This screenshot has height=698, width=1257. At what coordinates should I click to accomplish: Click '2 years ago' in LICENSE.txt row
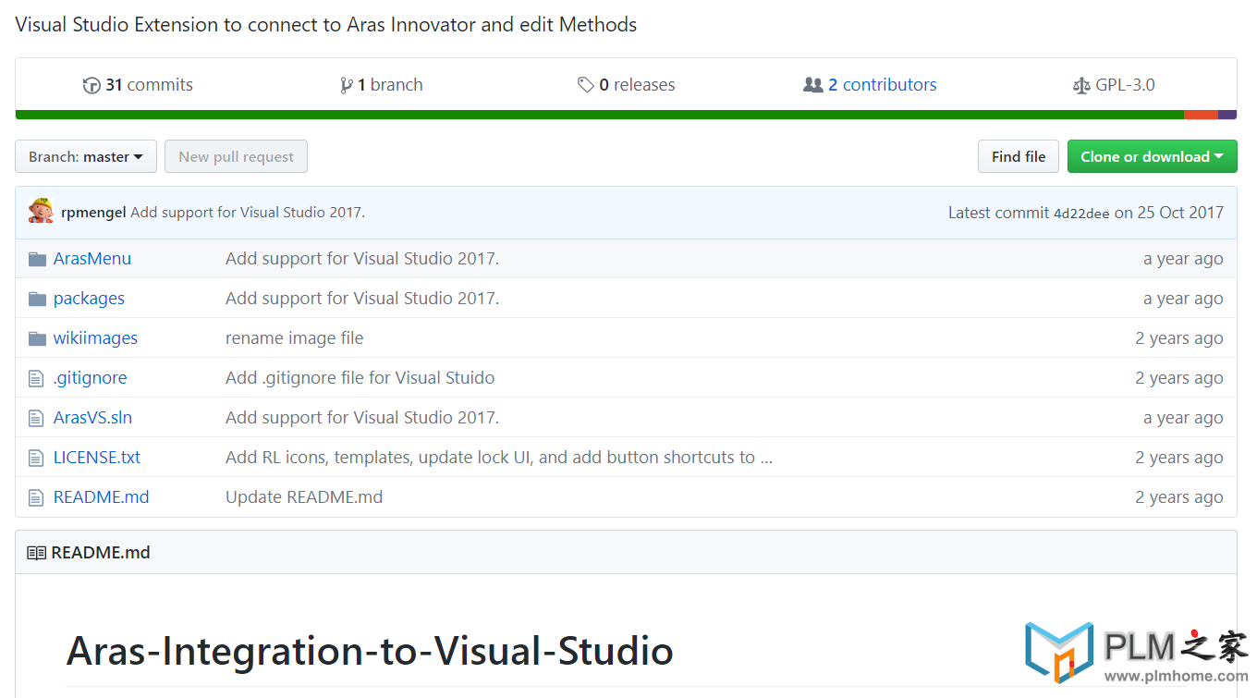click(x=1179, y=458)
